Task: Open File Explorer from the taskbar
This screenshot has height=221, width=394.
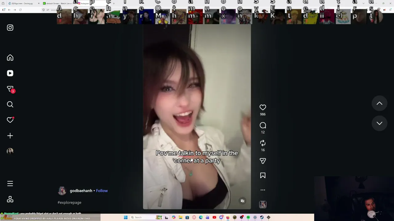Action: [x=180, y=217]
